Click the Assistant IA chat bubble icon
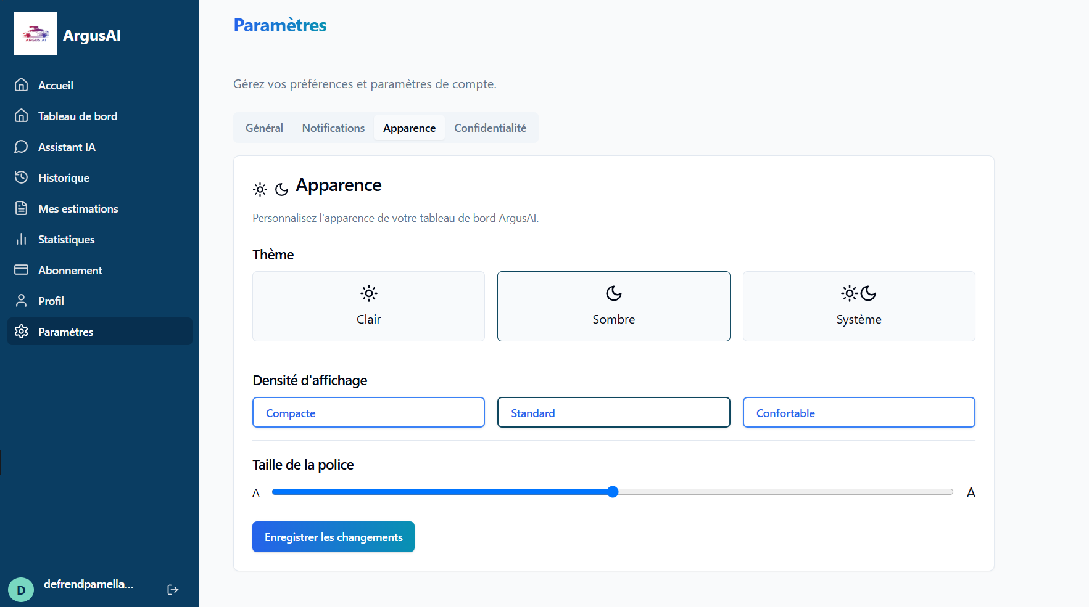This screenshot has height=607, width=1089. pos(22,146)
